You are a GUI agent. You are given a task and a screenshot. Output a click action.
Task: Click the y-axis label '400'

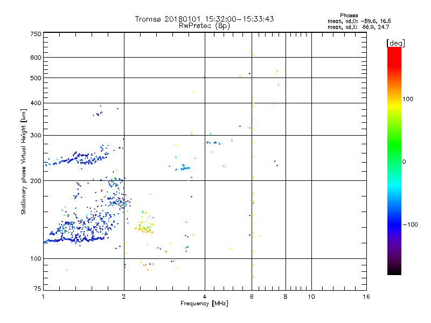pyautogui.click(x=36, y=103)
